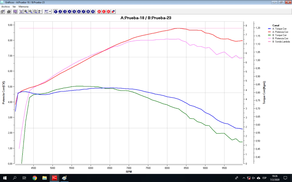Open the Ver menu

[14, 6]
